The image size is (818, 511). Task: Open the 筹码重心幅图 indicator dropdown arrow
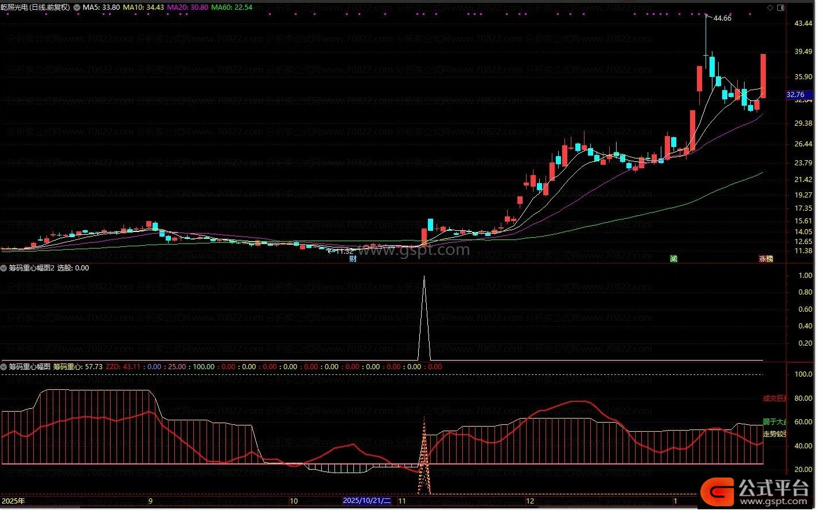tap(4, 366)
